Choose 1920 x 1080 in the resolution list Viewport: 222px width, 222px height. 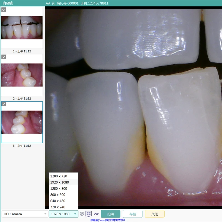tap(64, 182)
